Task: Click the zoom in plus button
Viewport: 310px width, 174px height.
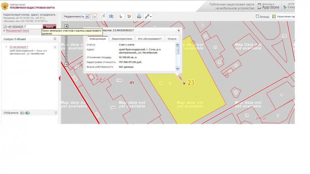Action: coord(66,26)
